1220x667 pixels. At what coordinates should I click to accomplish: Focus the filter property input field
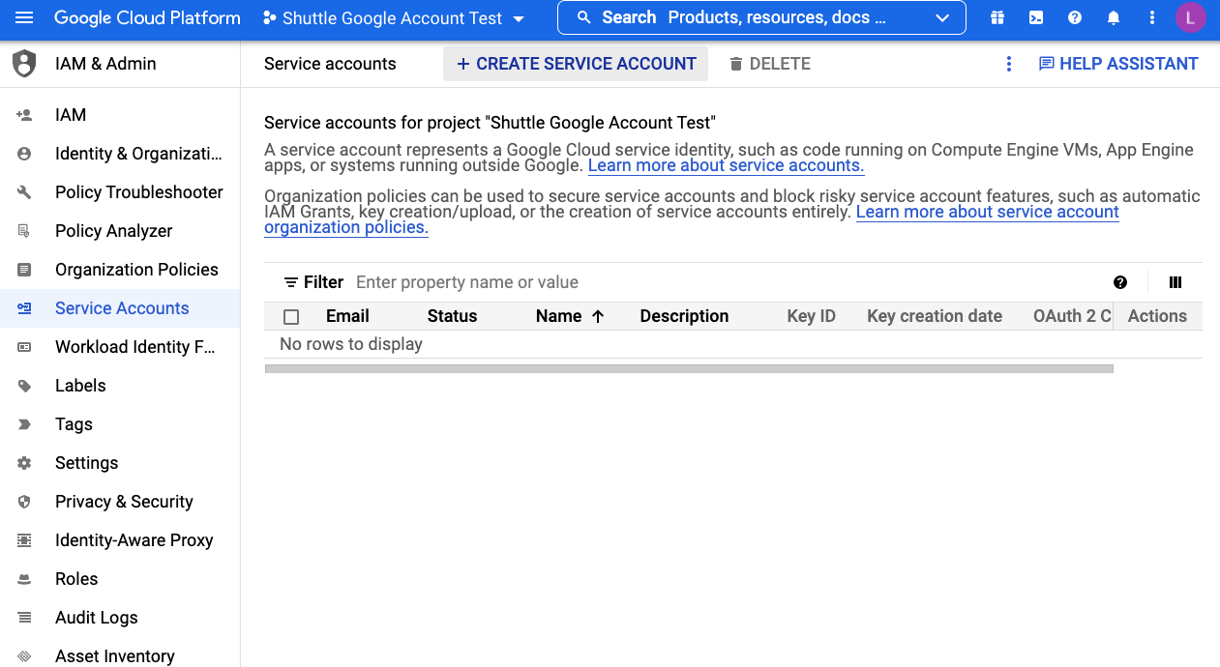[726, 282]
